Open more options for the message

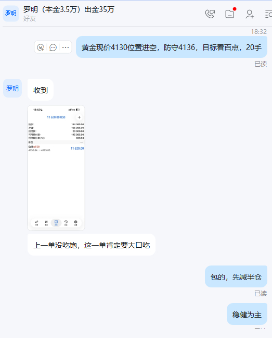point(66,47)
